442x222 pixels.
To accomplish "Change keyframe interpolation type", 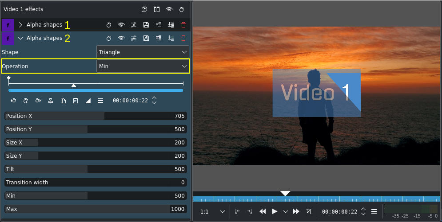I will pos(88,101).
